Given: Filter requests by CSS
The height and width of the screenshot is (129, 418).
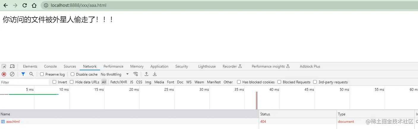Looking at the screenshot, I should click(139, 82).
